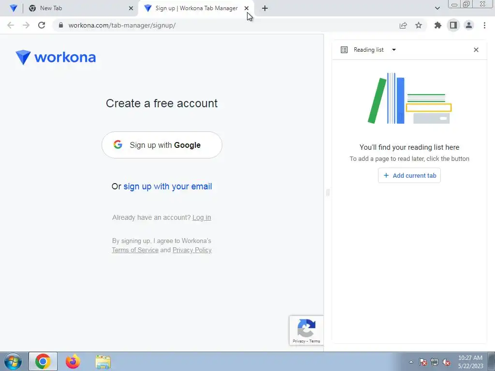495x371 pixels.
Task: Click the Workona logo
Action: coord(56,57)
